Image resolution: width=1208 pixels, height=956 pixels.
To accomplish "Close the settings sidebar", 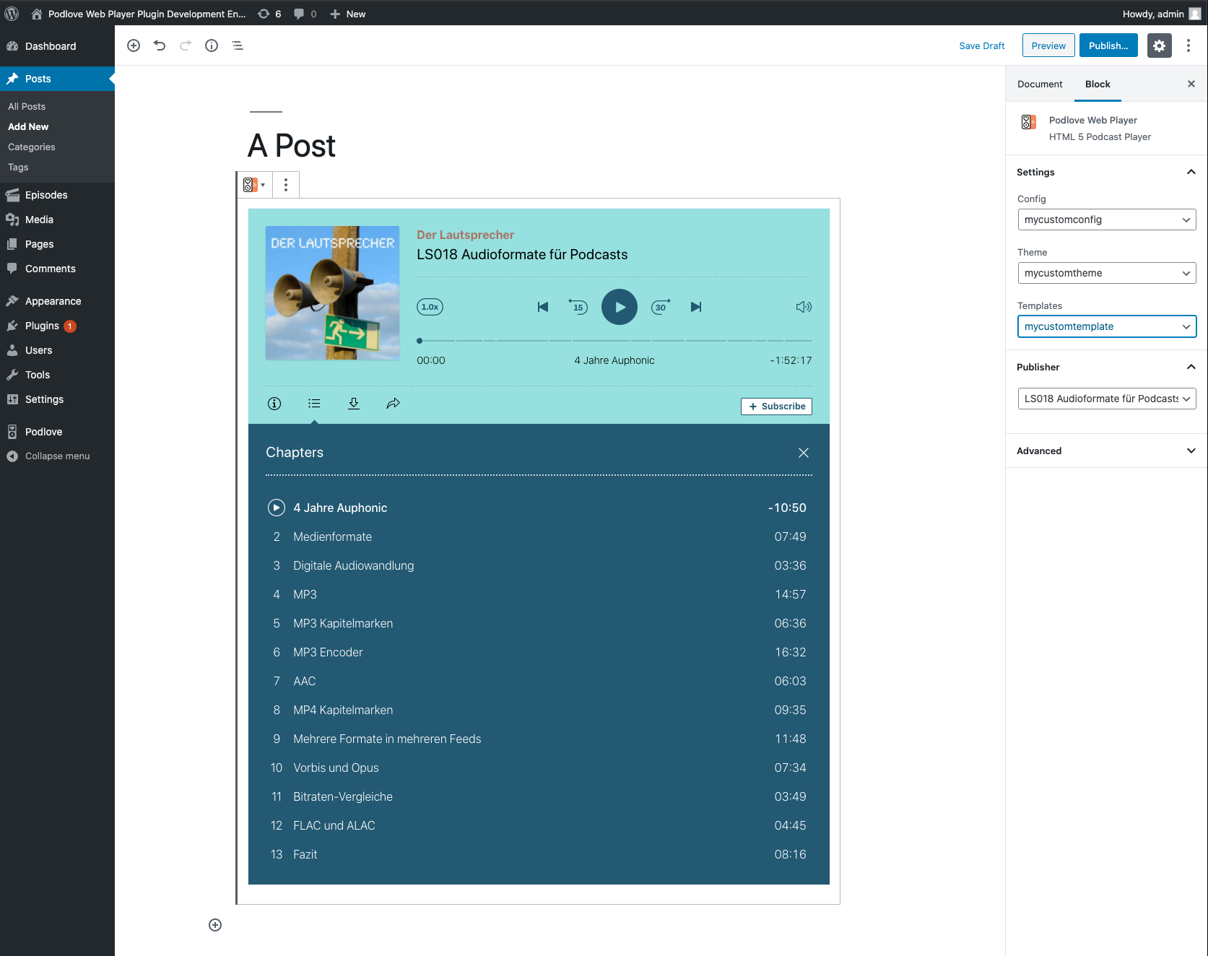I will (1191, 84).
